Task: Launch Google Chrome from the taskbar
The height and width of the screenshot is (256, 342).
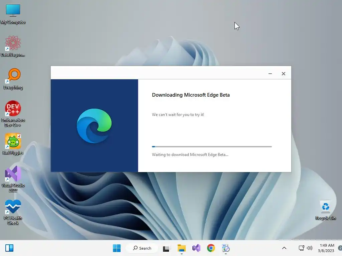Action: point(211,248)
